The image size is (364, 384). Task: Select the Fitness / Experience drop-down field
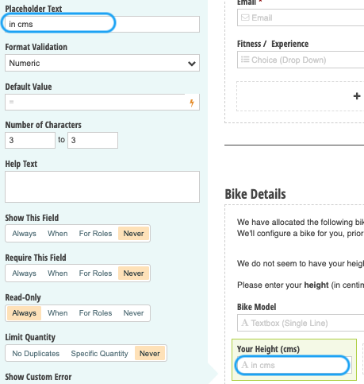point(301,60)
